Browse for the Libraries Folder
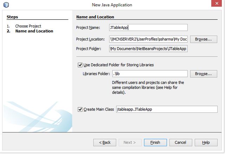This screenshot has height=154, width=225. pos(204,74)
